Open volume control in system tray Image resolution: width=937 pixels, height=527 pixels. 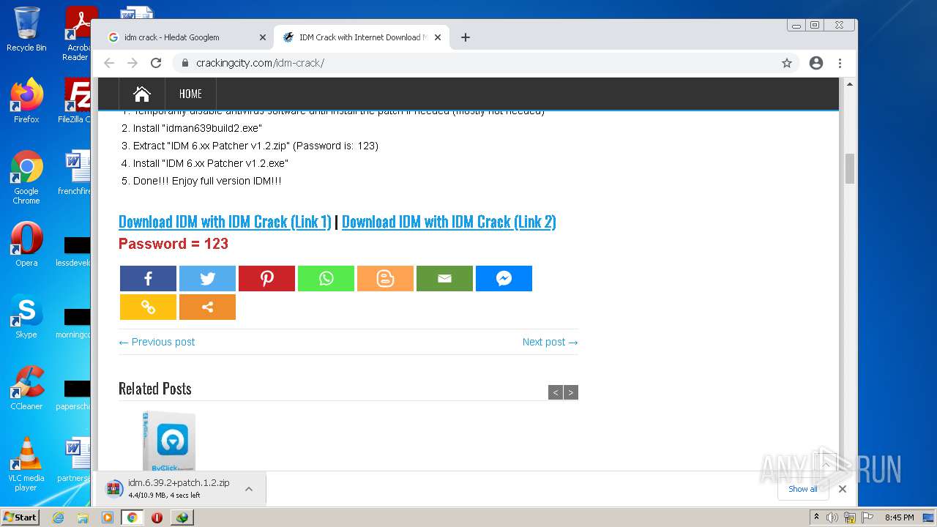coord(832,517)
